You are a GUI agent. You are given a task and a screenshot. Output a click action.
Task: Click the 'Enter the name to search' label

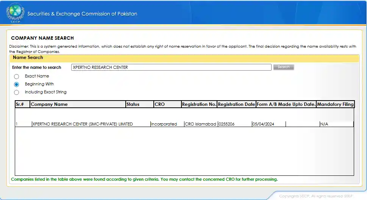[x=36, y=67]
